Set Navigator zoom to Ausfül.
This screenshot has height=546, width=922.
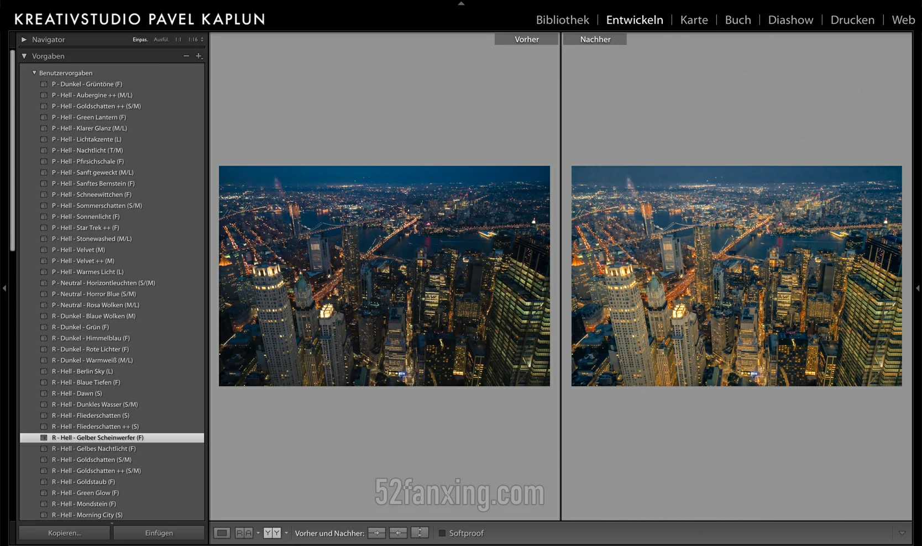pyautogui.click(x=161, y=39)
